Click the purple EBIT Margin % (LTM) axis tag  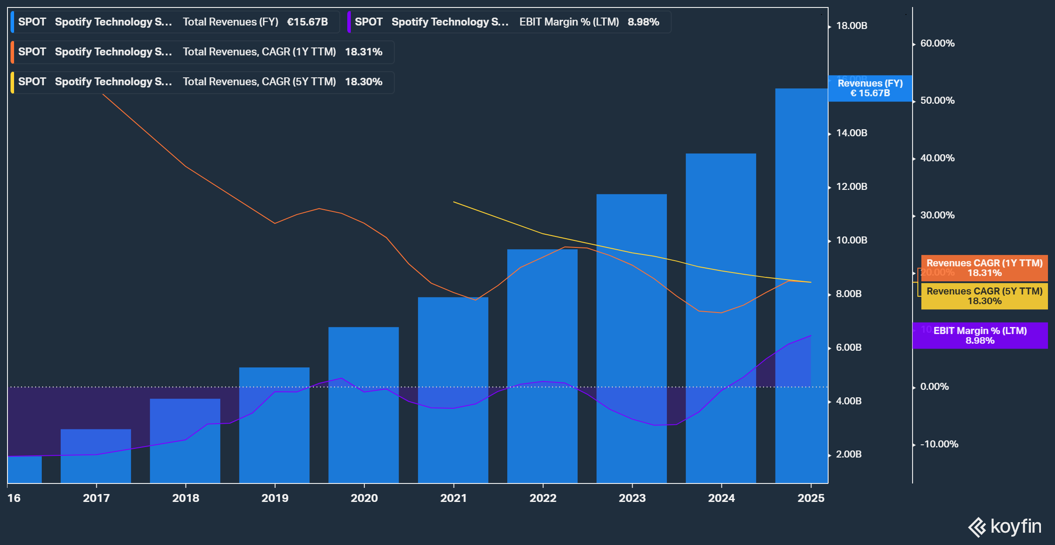pyautogui.click(x=980, y=336)
